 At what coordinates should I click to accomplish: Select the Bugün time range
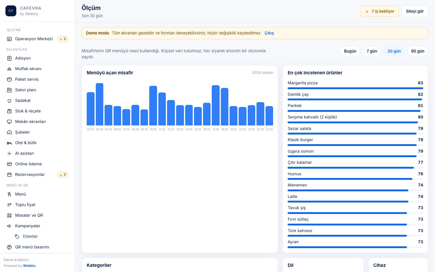click(350, 51)
